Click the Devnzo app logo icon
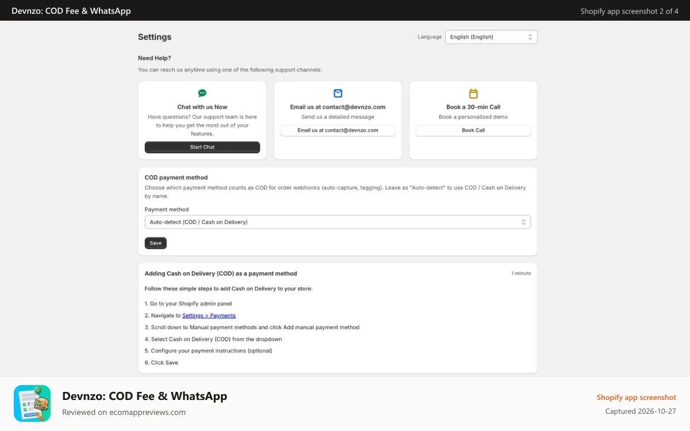The width and height of the screenshot is (690, 431). (32, 403)
